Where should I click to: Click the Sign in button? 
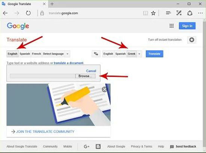point(187,26)
